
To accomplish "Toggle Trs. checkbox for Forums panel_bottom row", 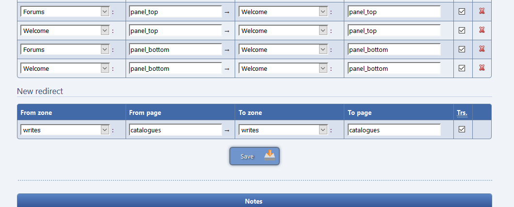I will (x=462, y=49).
